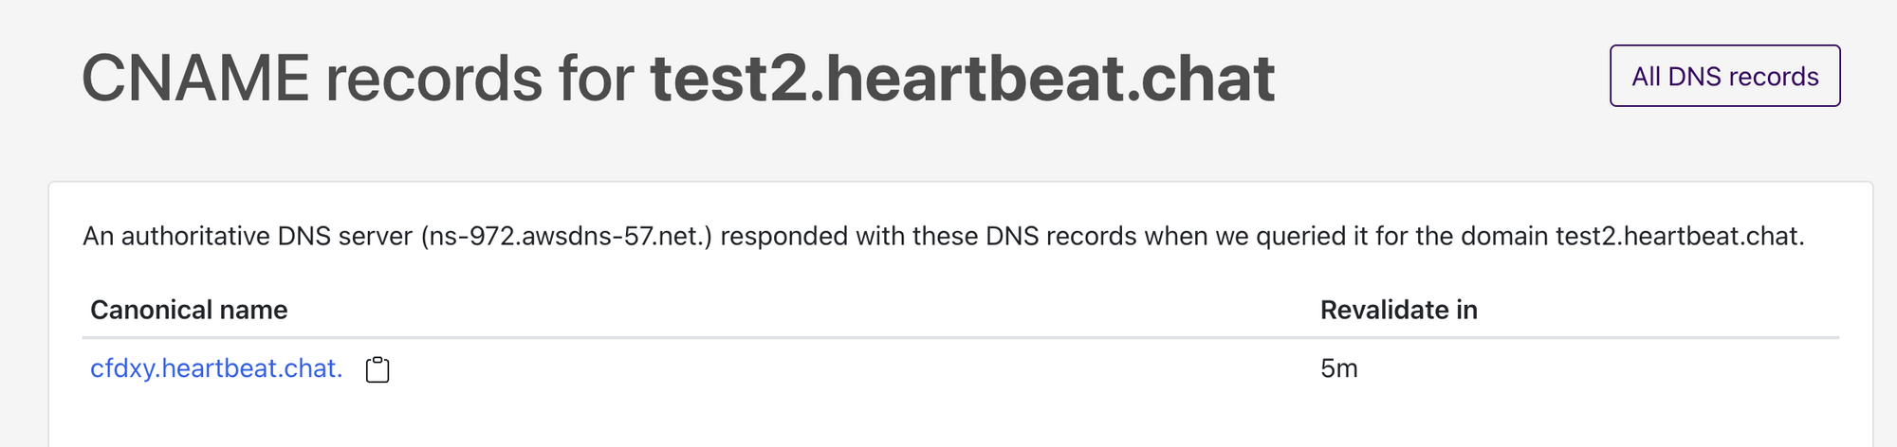Image resolution: width=1897 pixels, height=447 pixels.
Task: Click blank area below the record row
Action: (x=961, y=421)
